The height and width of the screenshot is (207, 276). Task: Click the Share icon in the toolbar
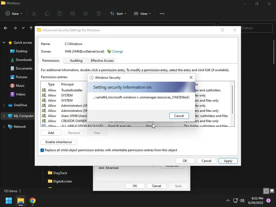tap(86, 13)
